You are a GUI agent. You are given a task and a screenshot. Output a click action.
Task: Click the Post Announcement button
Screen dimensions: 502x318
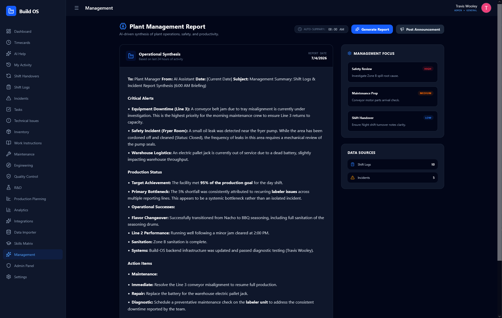coord(420,29)
